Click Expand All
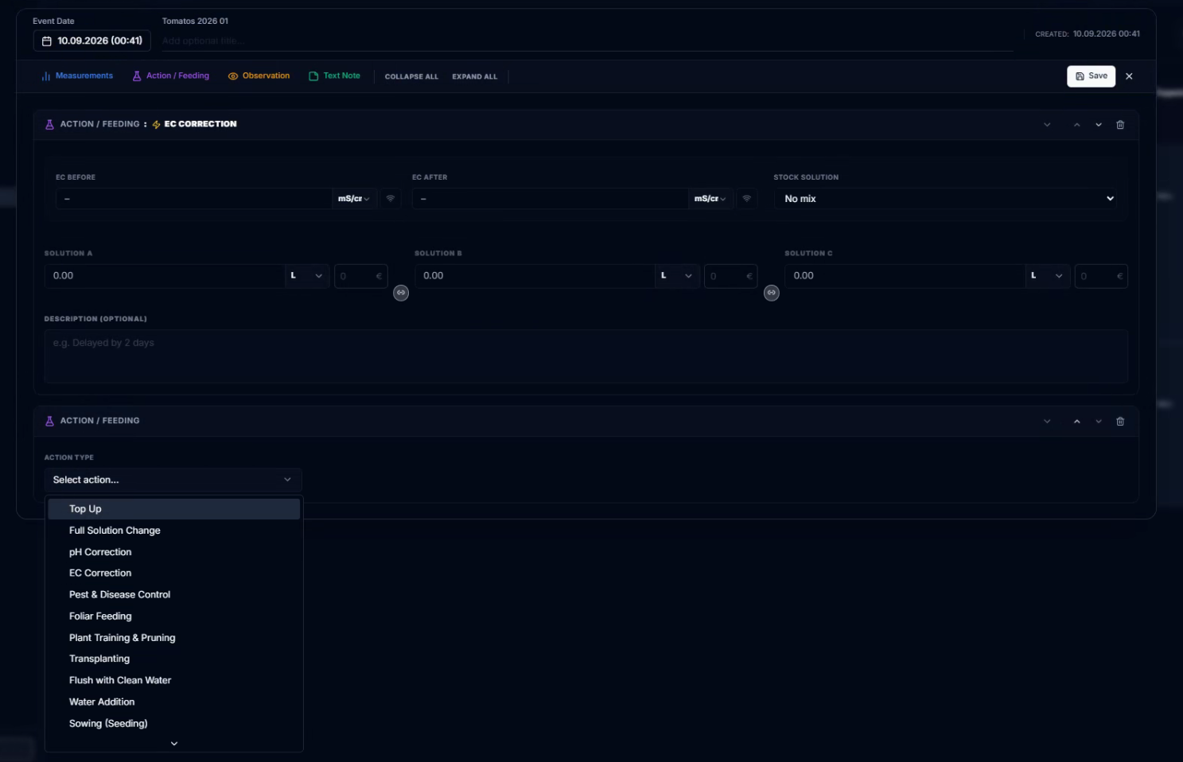The height and width of the screenshot is (762, 1183). 475,77
